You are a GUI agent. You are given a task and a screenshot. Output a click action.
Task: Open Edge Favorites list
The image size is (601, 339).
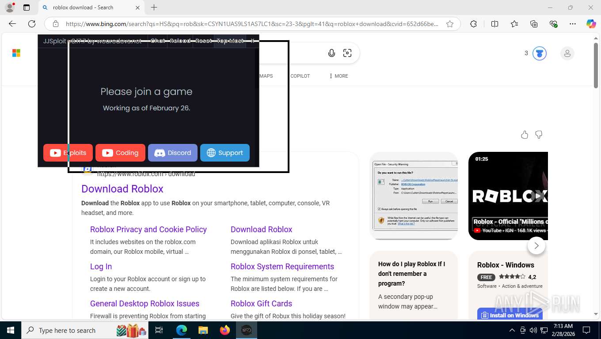pos(514,24)
